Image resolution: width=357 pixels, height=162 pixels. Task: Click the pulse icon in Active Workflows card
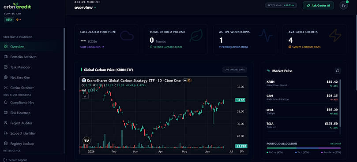point(266,36)
